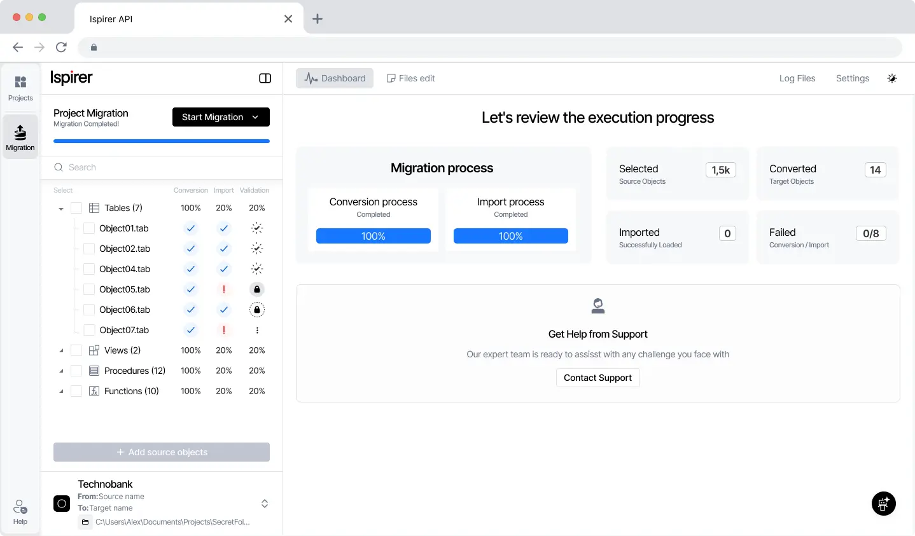Reload the browser page
This screenshot has height=536, width=915.
(x=61, y=47)
